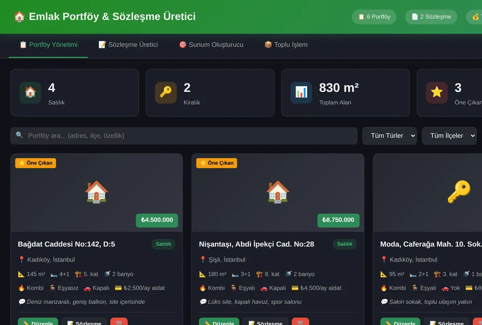Click the chart icon on Toplam Alan card
The image size is (482, 325).
coord(301,93)
